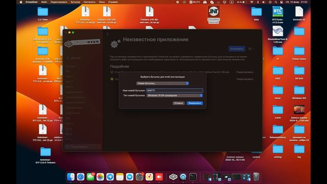
Task: Open the volume control in the menu bar
Action: click(x=264, y=2)
